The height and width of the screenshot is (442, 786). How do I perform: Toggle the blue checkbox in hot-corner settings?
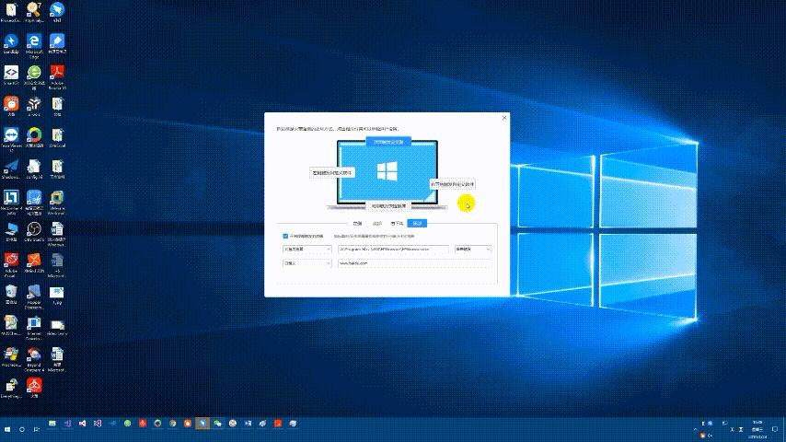click(285, 236)
